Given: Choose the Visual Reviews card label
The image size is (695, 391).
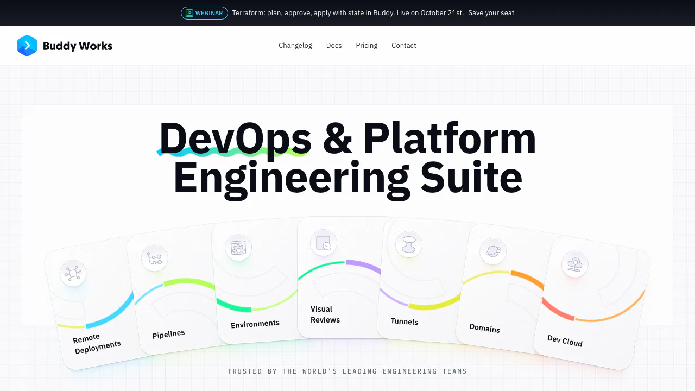Looking at the screenshot, I should (x=325, y=314).
